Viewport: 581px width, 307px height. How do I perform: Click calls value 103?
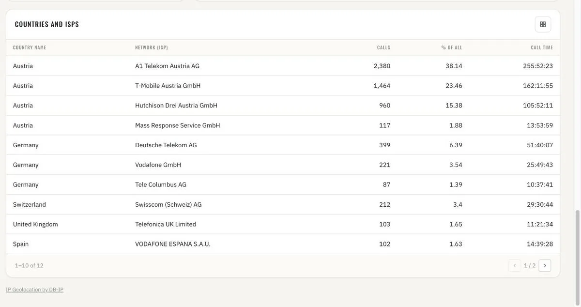tap(385, 225)
